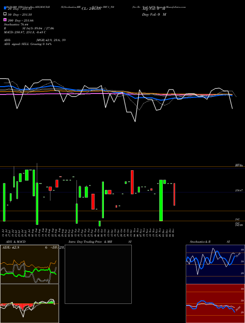The image size is (245, 323).
Task: Click the 'Stochastics & R' panel heading
Action: [x=200, y=242]
